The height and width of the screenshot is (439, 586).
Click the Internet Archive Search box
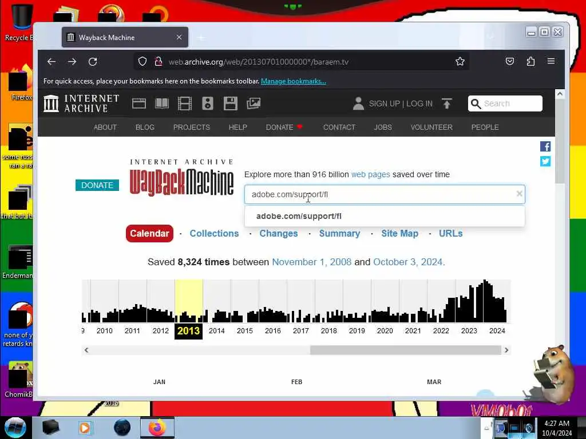pyautogui.click(x=505, y=103)
